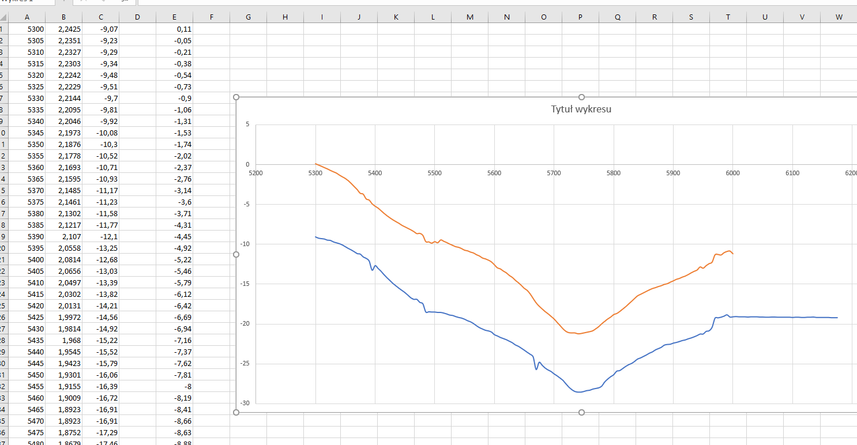Click cell containing -15,22
The width and height of the screenshot is (857, 445).
click(100, 340)
